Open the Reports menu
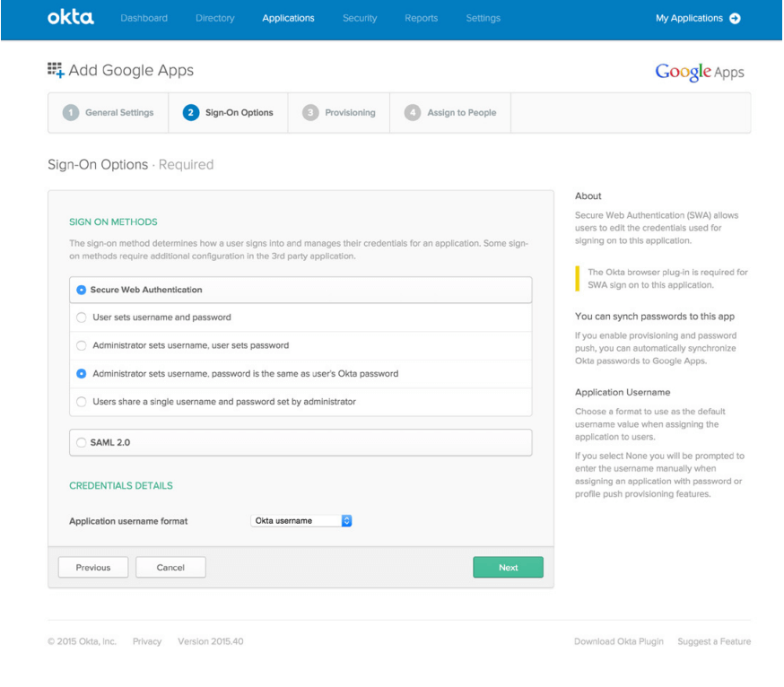The image size is (784, 687). [421, 17]
